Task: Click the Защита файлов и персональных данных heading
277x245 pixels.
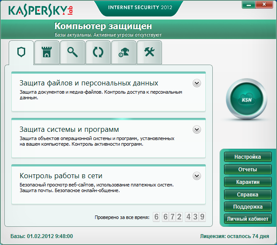Action: 89,83
